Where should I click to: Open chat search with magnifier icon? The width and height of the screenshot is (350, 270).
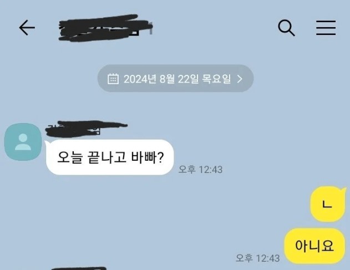[286, 28]
